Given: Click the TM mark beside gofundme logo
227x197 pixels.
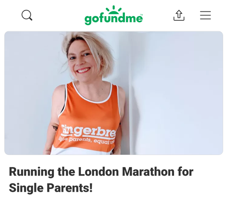Looking at the screenshot, I should click(x=141, y=15).
